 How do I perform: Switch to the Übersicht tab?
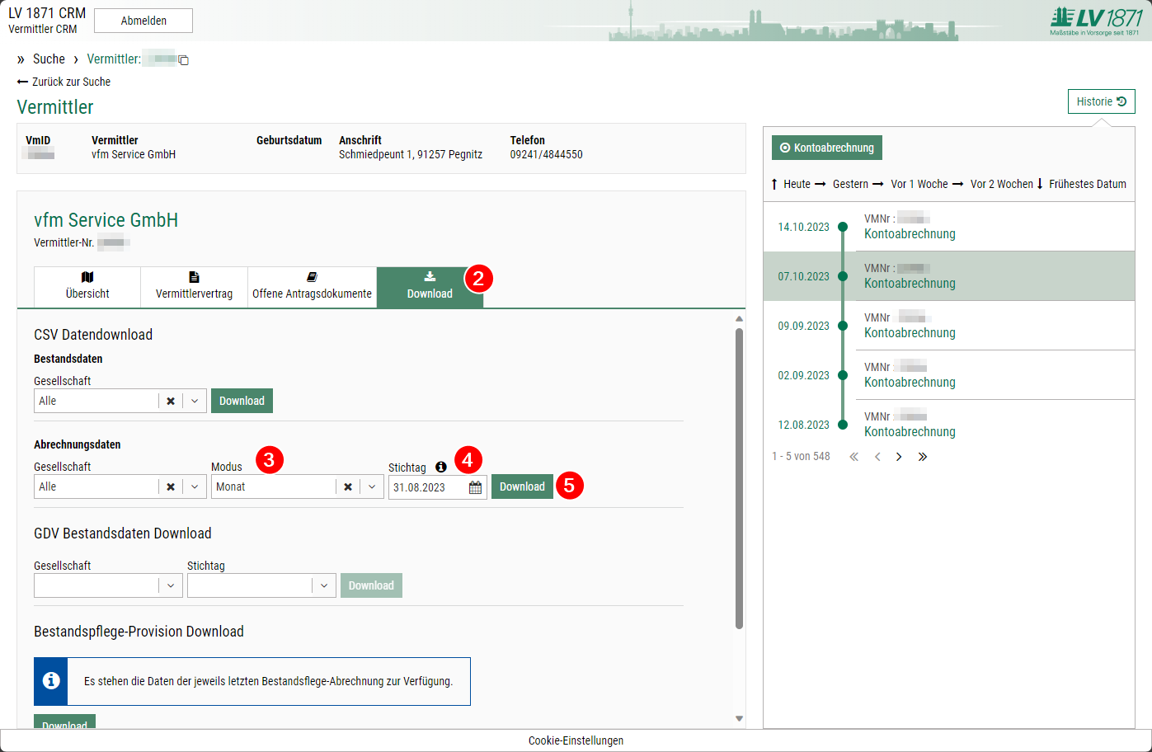point(87,287)
